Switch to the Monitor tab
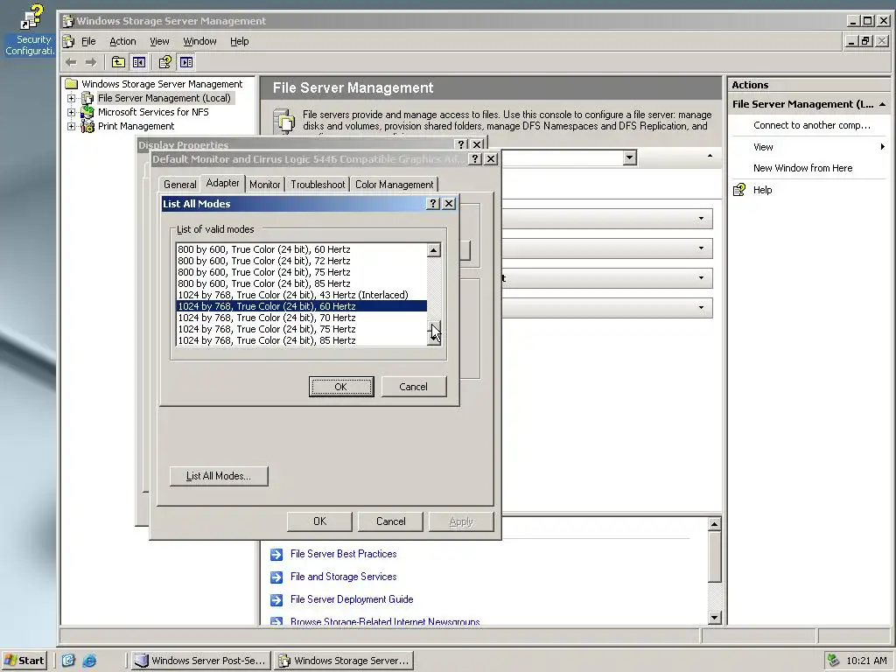 point(264,185)
